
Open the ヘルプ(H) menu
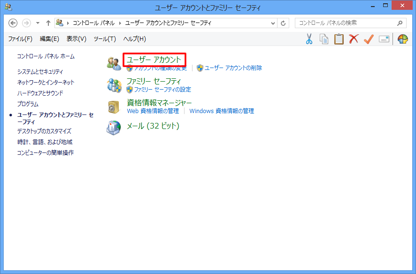tap(134, 39)
